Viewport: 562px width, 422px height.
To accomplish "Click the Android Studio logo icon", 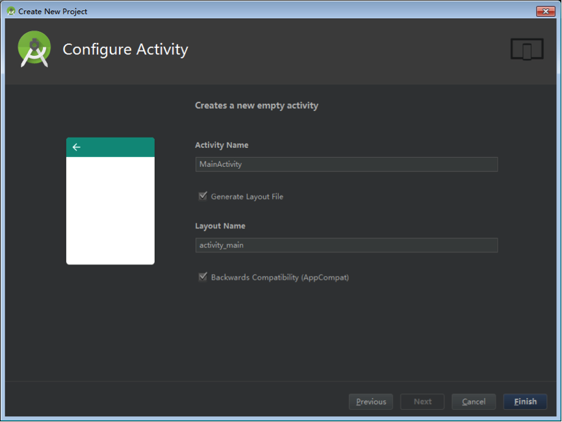I will (x=34, y=49).
